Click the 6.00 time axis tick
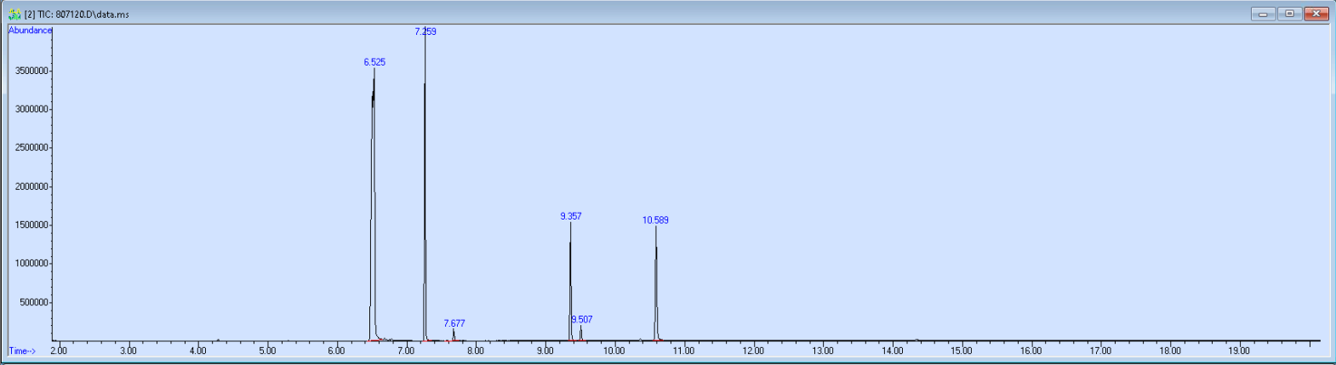Image resolution: width=1336 pixels, height=365 pixels. [336, 351]
